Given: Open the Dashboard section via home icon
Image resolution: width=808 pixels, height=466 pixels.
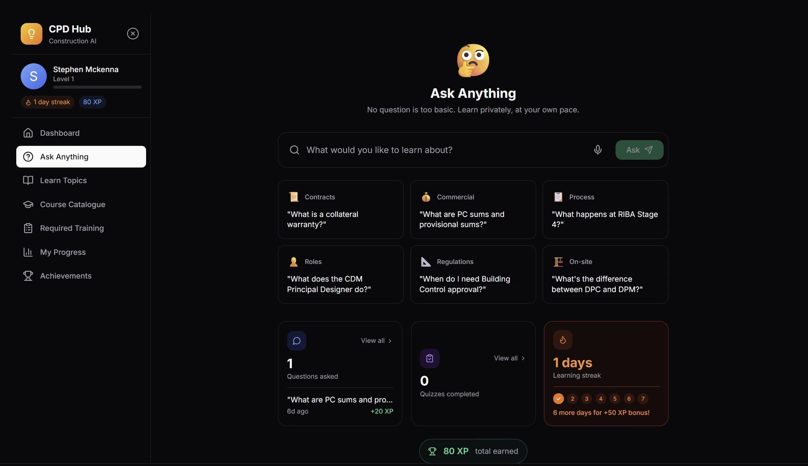Looking at the screenshot, I should click(28, 133).
